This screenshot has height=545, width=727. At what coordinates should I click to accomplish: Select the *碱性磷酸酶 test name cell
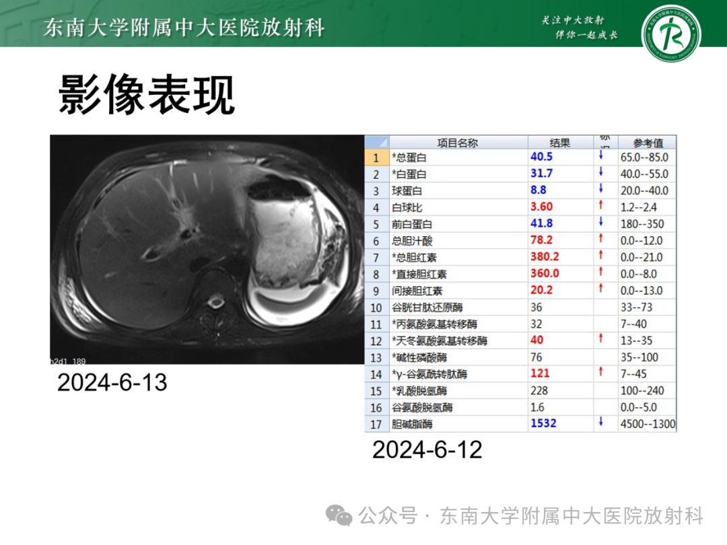pyautogui.click(x=458, y=358)
